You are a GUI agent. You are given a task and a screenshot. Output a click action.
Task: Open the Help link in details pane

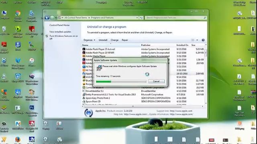click(x=136, y=114)
